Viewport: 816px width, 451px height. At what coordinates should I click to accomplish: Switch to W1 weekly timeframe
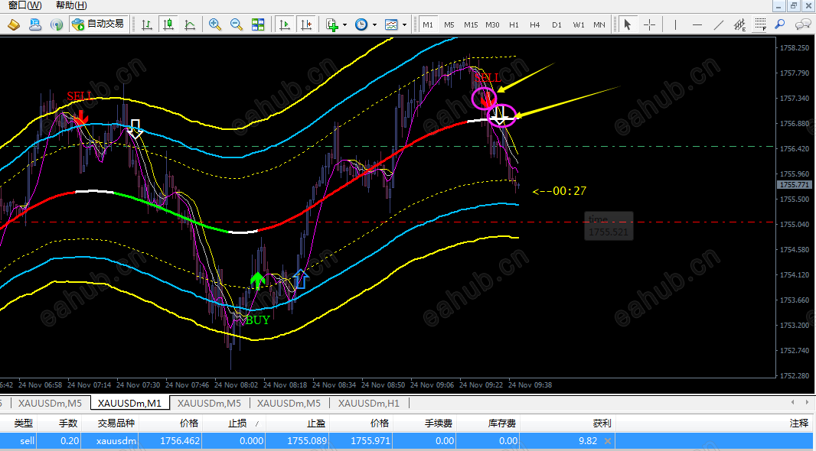(x=579, y=24)
